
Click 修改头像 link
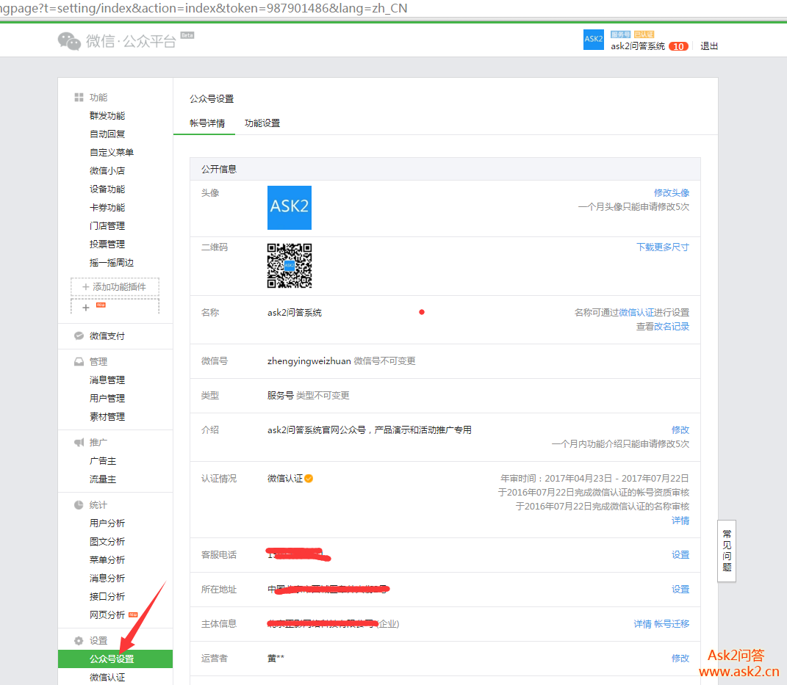pos(671,193)
